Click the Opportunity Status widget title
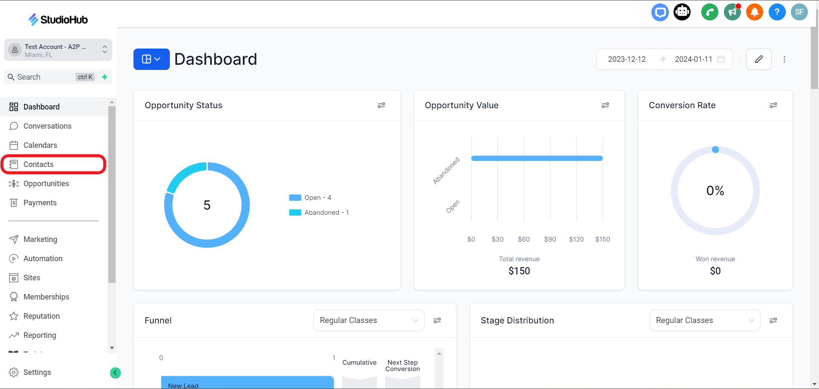Viewport: 819px width, 389px height. (x=183, y=105)
